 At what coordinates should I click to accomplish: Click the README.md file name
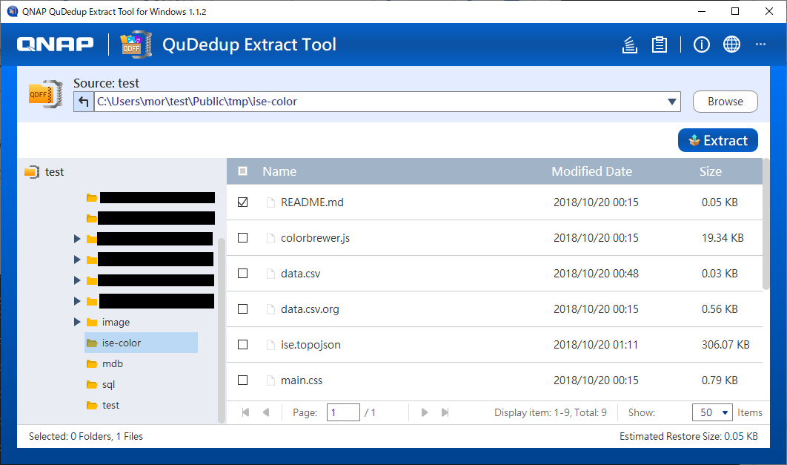pyautogui.click(x=312, y=202)
